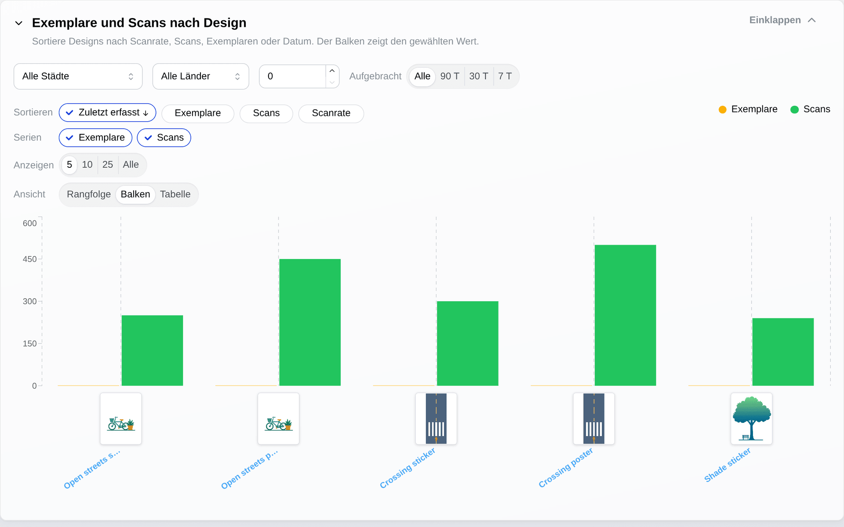Click orange Exemplare legend dot
The width and height of the screenshot is (844, 527).
[722, 109]
